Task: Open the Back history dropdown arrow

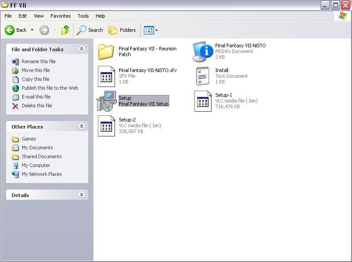Action: tap(32, 30)
